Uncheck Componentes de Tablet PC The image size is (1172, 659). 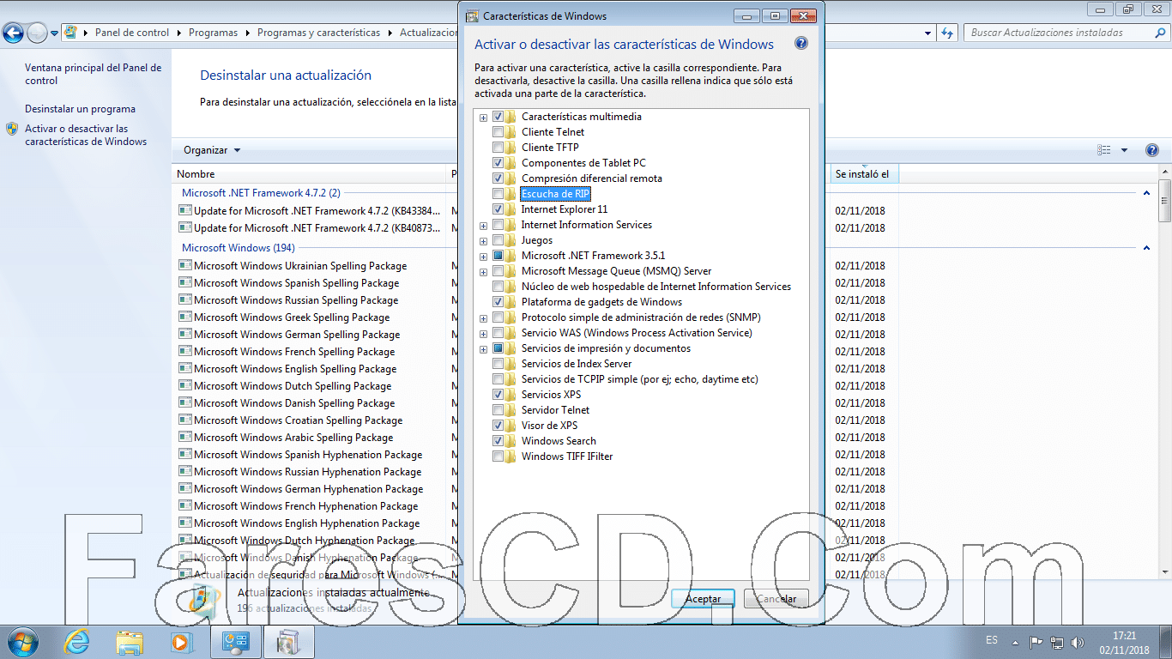(x=498, y=163)
